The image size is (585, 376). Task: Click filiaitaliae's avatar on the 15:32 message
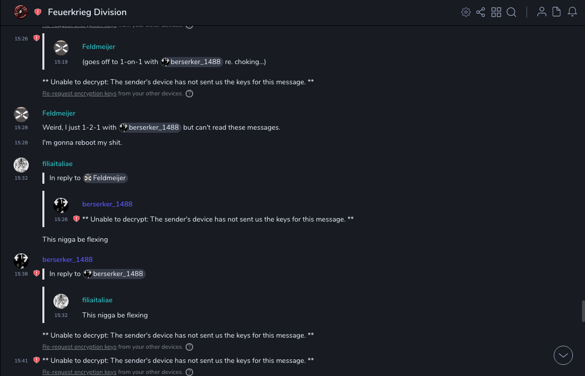click(21, 165)
